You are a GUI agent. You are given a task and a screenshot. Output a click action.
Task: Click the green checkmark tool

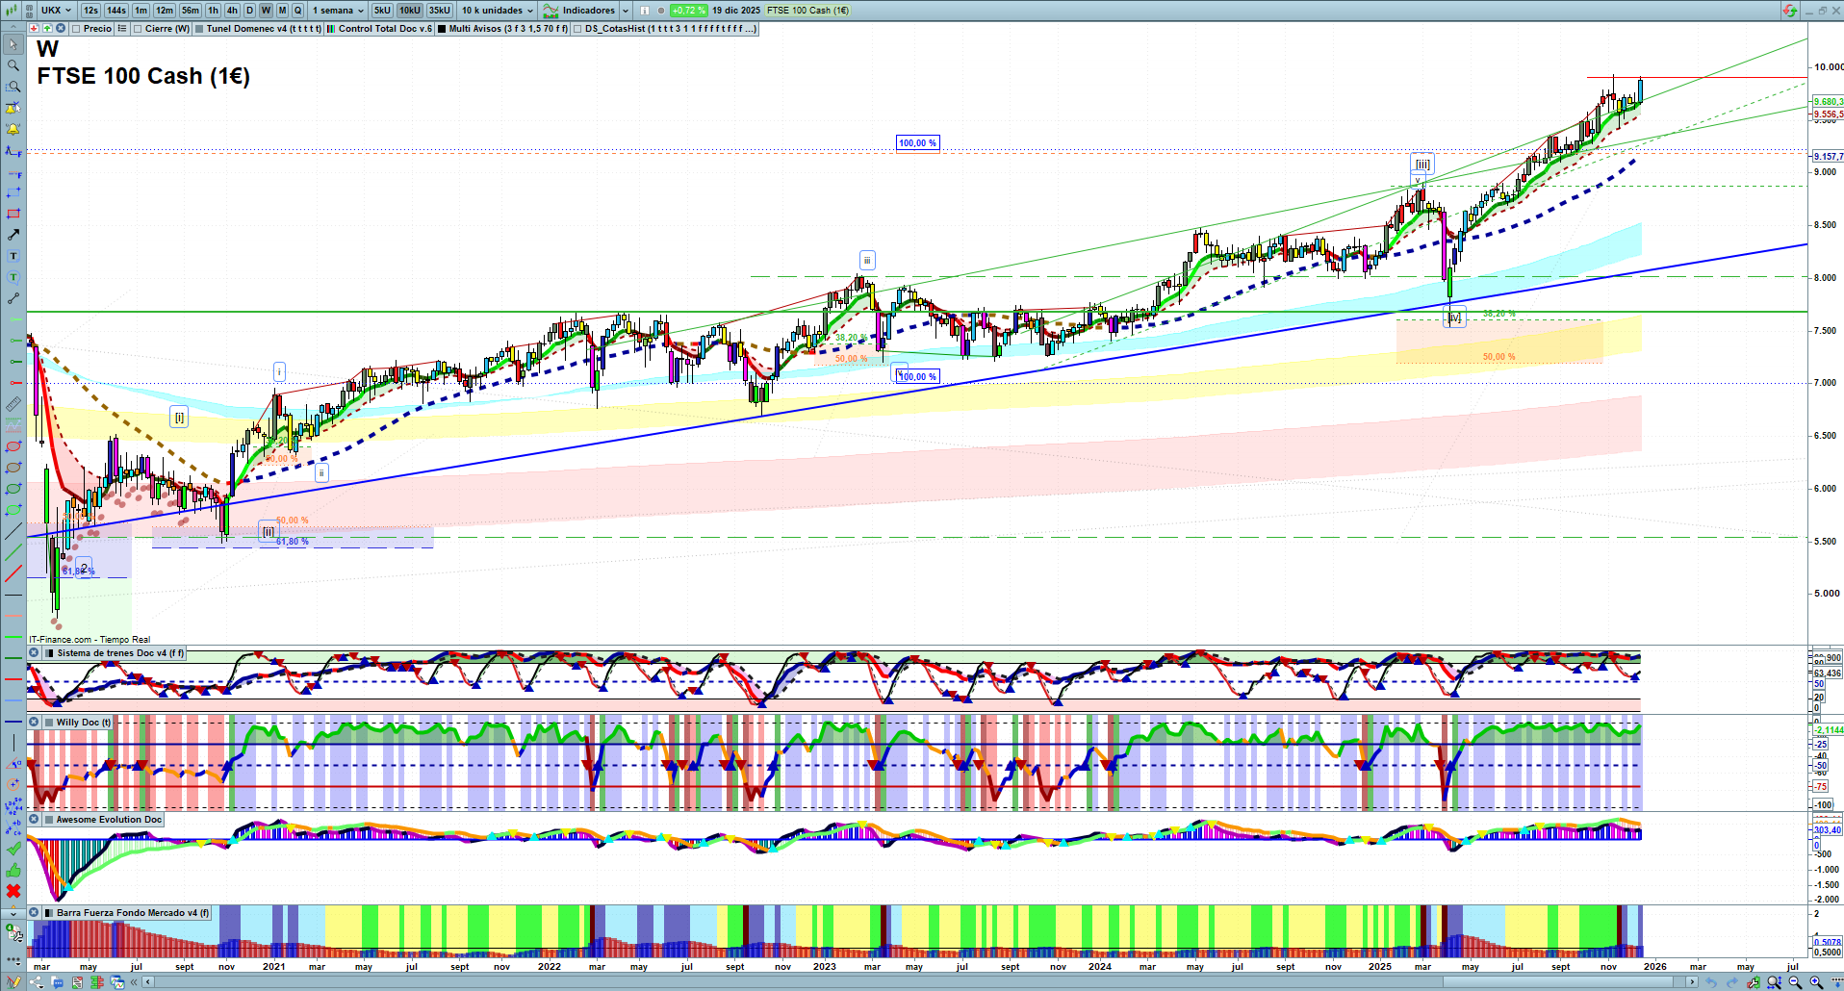coord(13,849)
